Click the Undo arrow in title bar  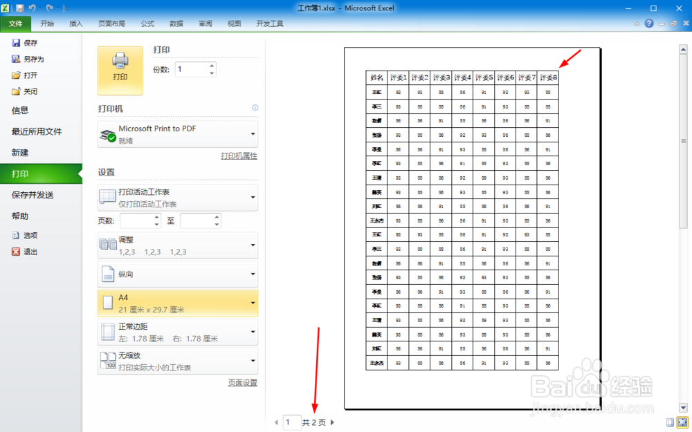coord(33,8)
